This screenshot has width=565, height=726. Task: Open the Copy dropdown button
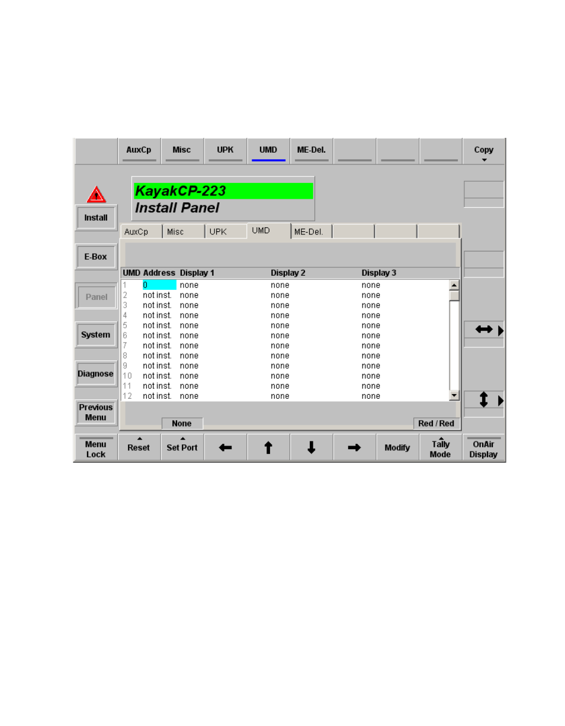pyautogui.click(x=484, y=152)
